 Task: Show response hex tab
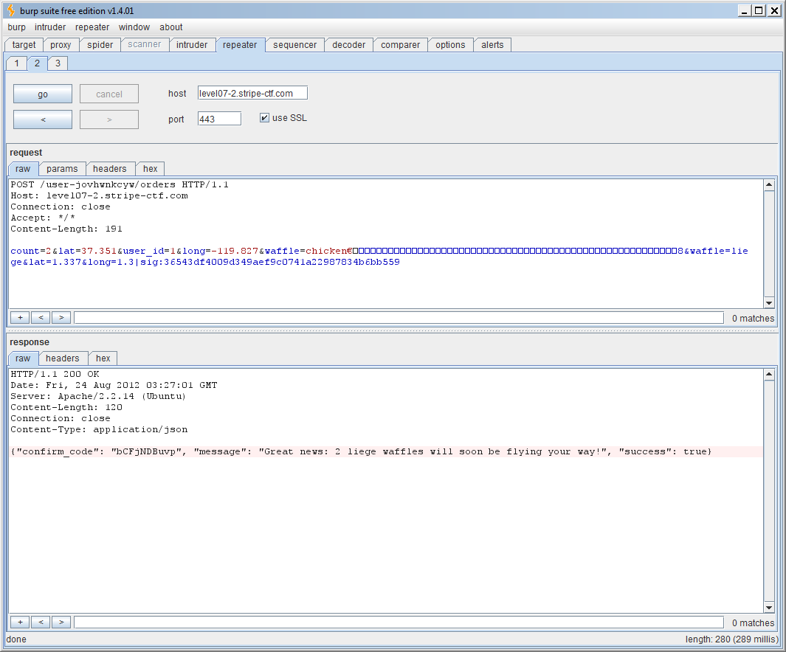click(x=103, y=358)
